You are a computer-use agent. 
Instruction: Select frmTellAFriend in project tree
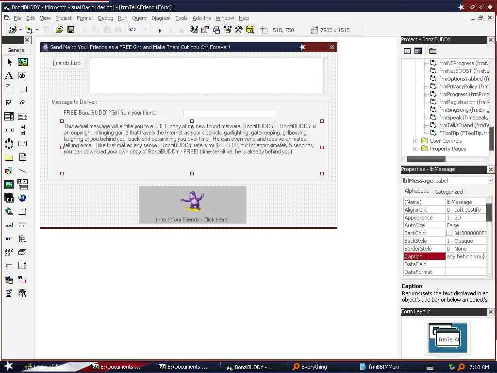(460, 125)
